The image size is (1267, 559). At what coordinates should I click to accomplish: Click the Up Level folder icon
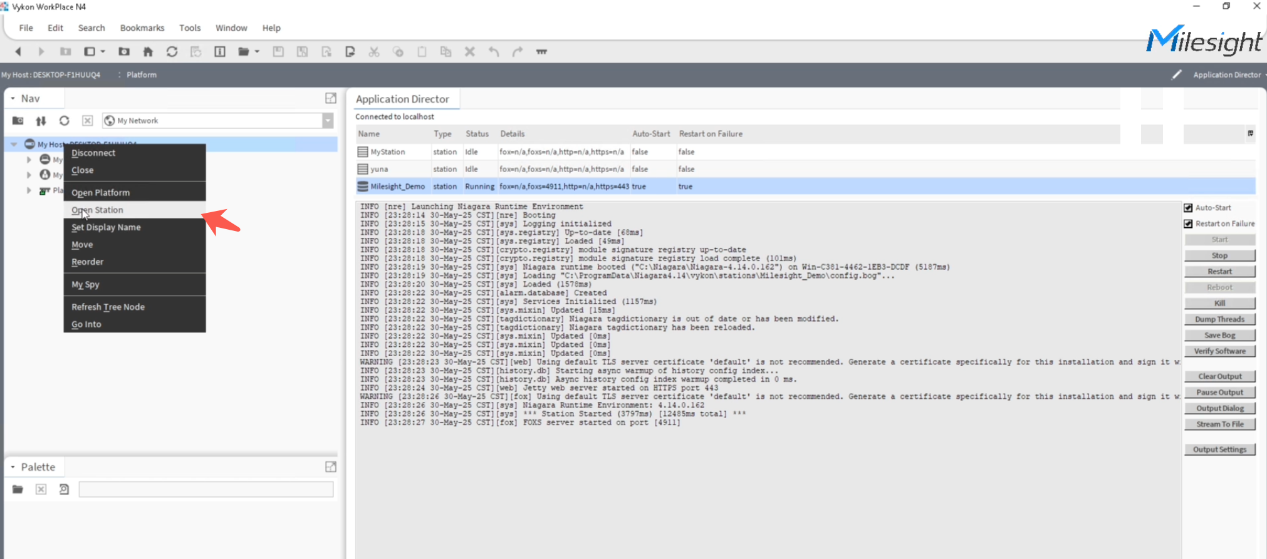[65, 52]
